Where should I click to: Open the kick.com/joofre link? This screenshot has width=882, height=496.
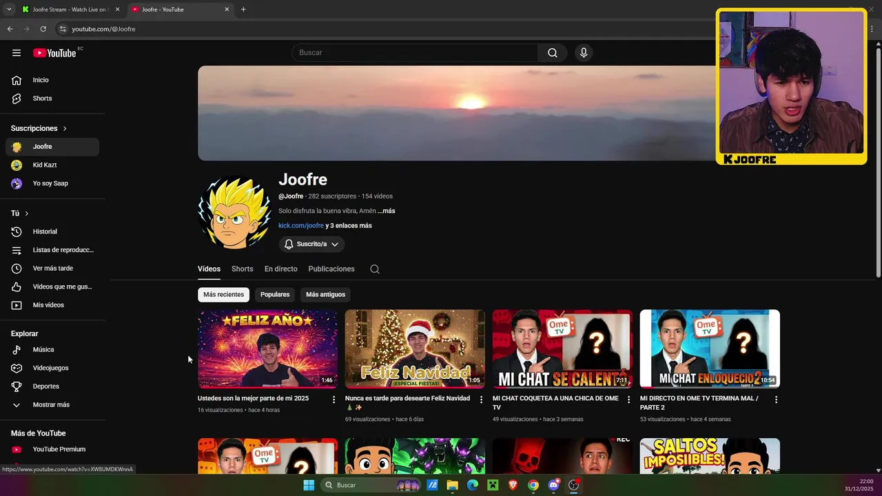click(x=301, y=226)
